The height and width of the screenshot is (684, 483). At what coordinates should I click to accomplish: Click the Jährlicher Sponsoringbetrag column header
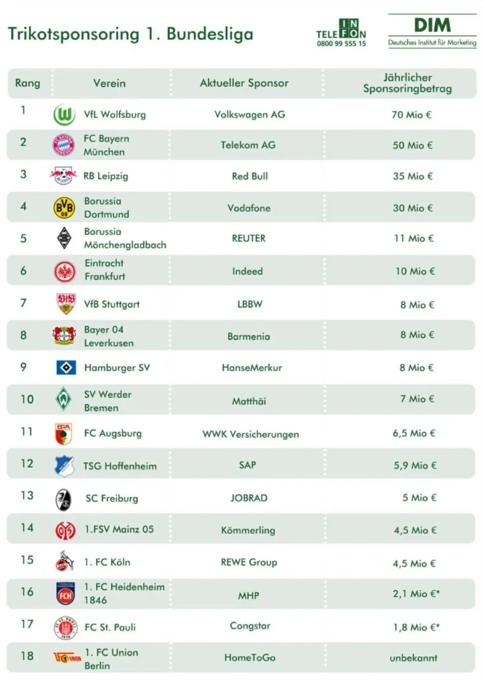[407, 83]
